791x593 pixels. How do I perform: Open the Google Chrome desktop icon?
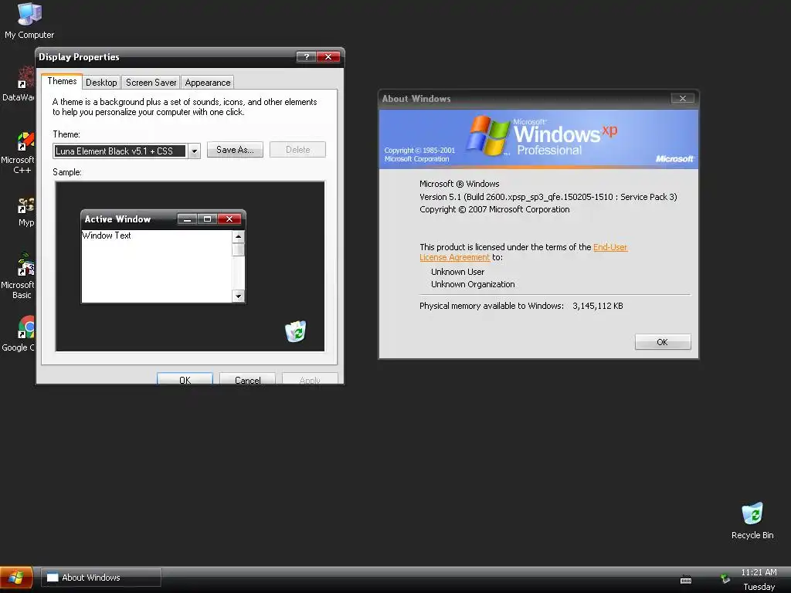(20, 334)
